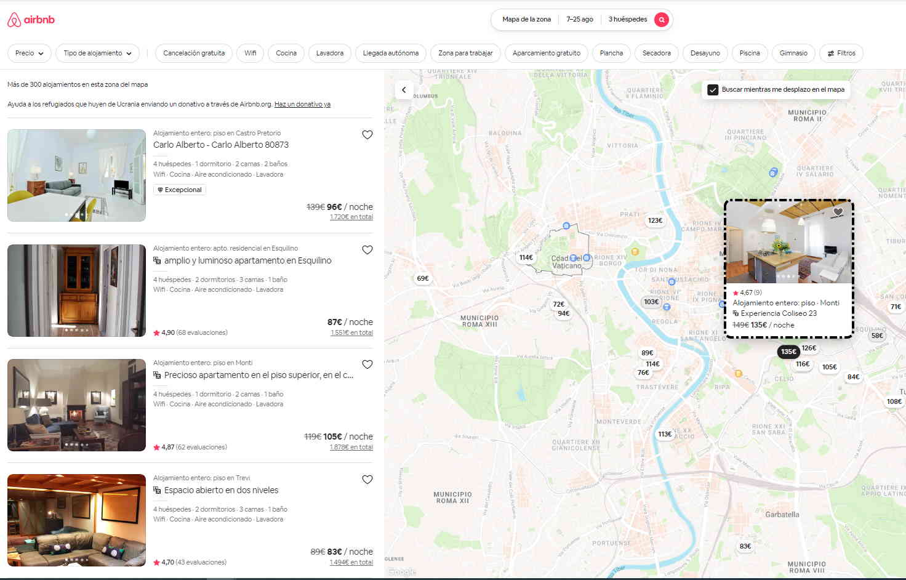The width and height of the screenshot is (906, 580).
Task: Toggle the Cocina filter chip
Action: 286,53
